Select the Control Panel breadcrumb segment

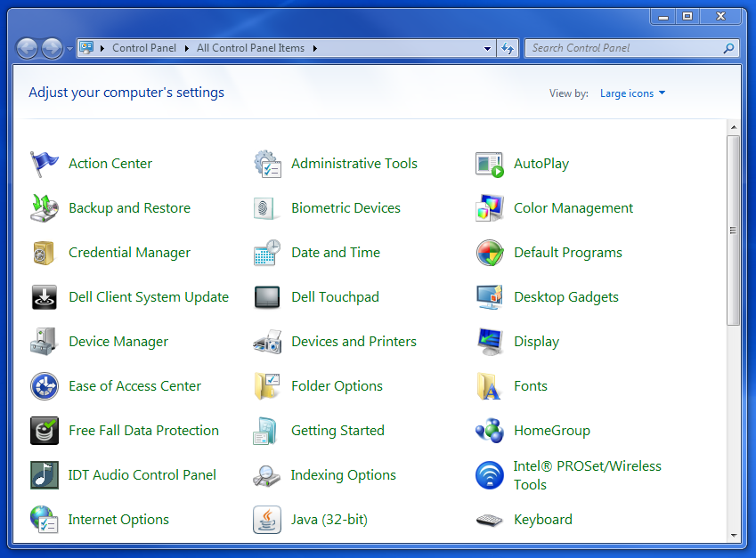[144, 48]
